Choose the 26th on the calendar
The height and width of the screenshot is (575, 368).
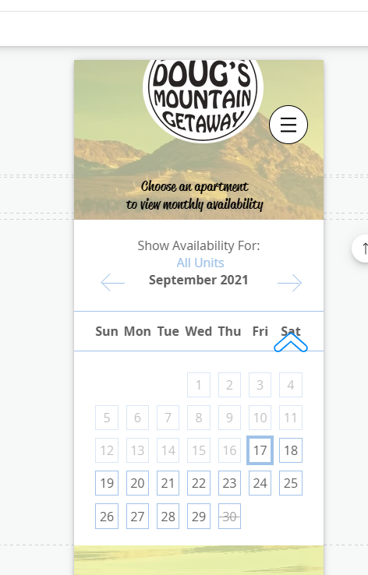point(107,517)
